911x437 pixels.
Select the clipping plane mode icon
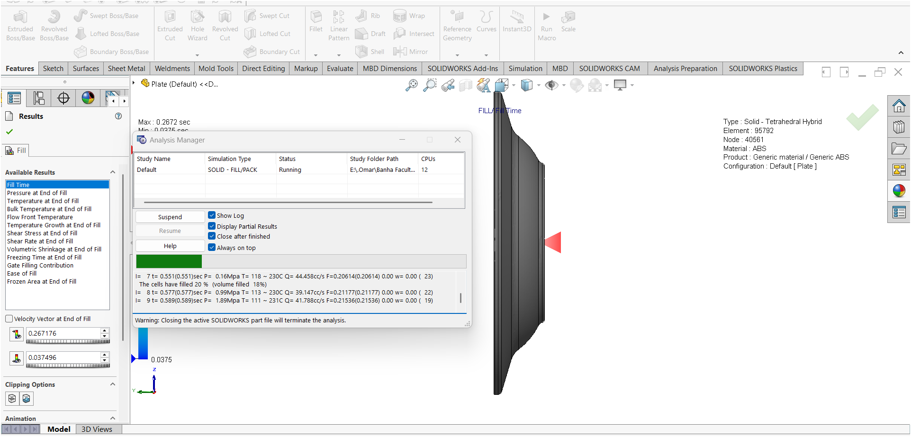[12, 399]
